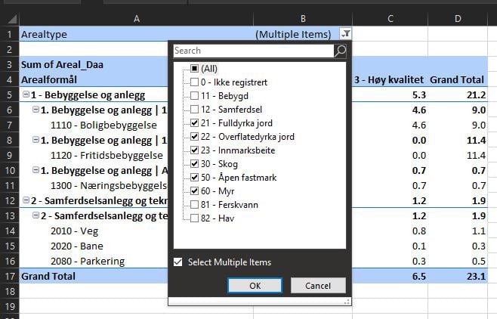This screenshot has height=319, width=497.
Task: Collapse the row 6 Bebyggelse subgroup
Action: 35,110
